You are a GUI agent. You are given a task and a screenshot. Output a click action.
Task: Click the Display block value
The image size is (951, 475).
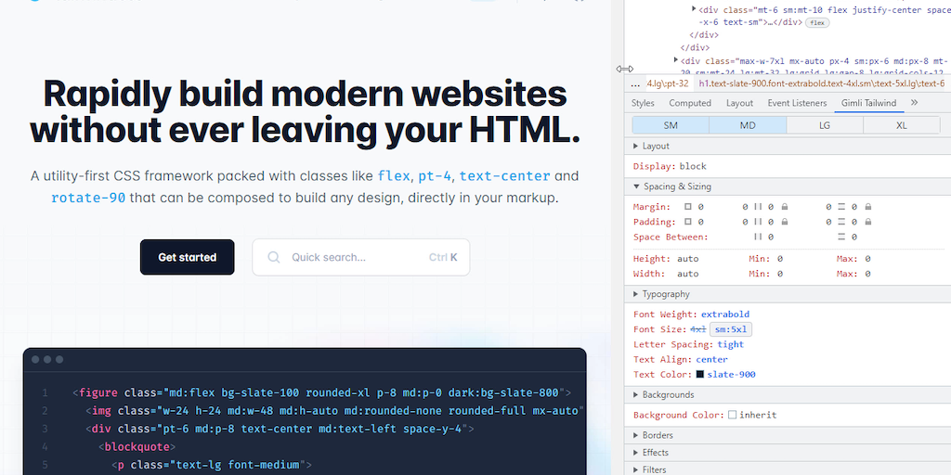pos(693,166)
